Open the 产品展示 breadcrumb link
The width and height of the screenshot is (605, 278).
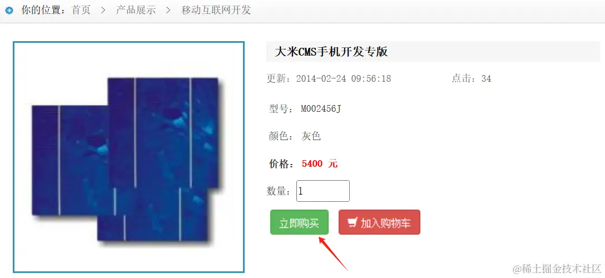click(x=136, y=10)
